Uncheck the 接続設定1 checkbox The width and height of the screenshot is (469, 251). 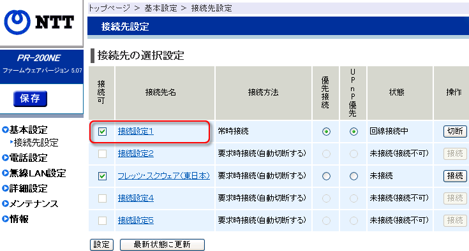[x=102, y=131]
